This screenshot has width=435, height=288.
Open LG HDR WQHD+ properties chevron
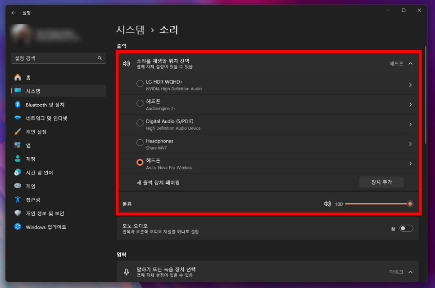pos(411,85)
